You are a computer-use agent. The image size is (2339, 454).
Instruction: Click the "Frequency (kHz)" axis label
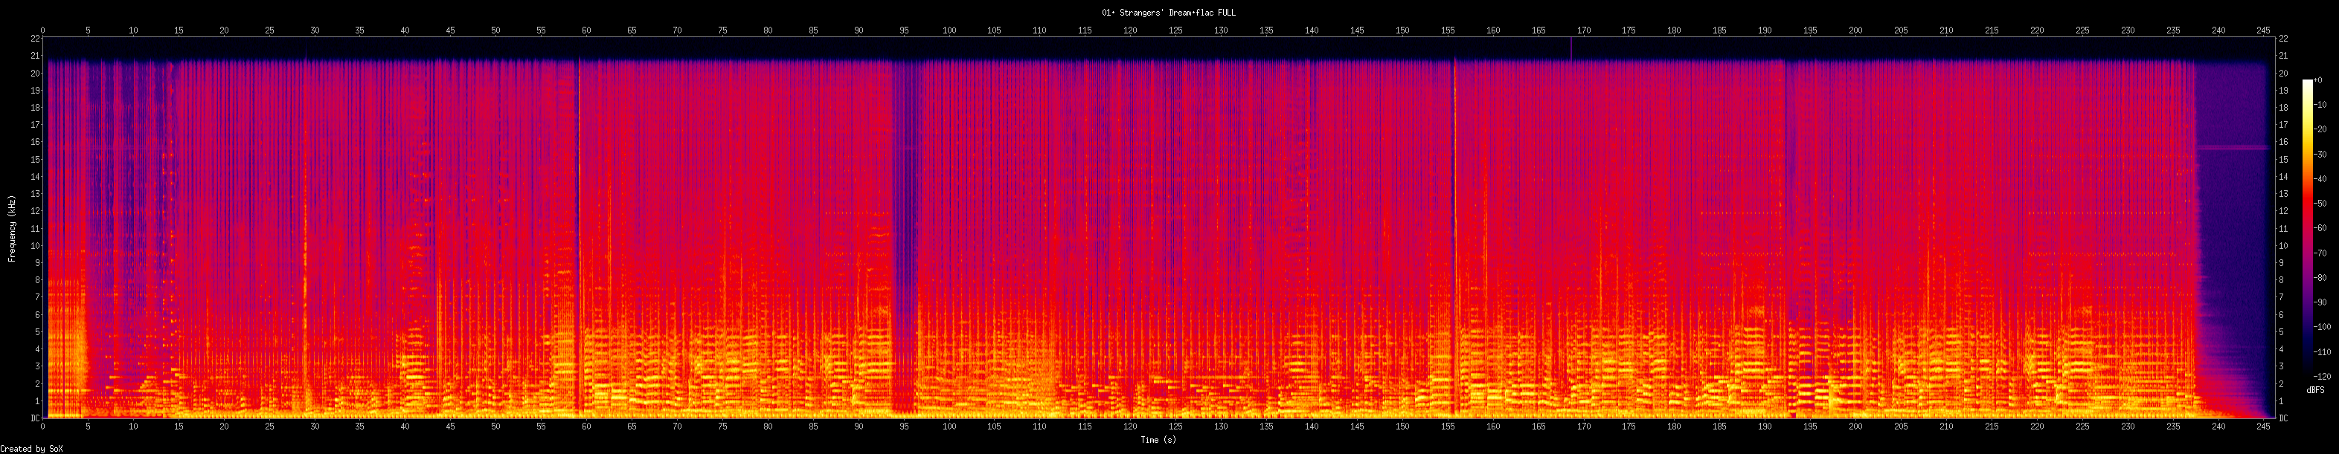[x=12, y=227]
